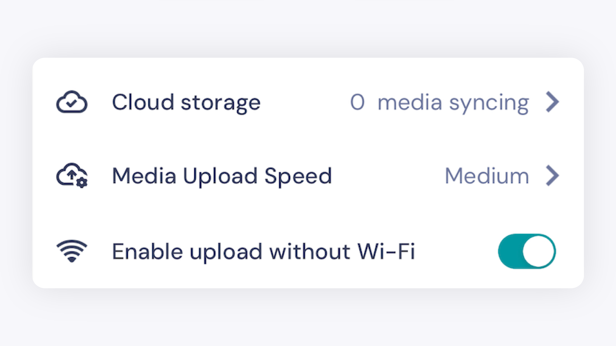Screen dimensions: 616x346
Task: Click the 0 media syncing status
Action: (x=440, y=102)
